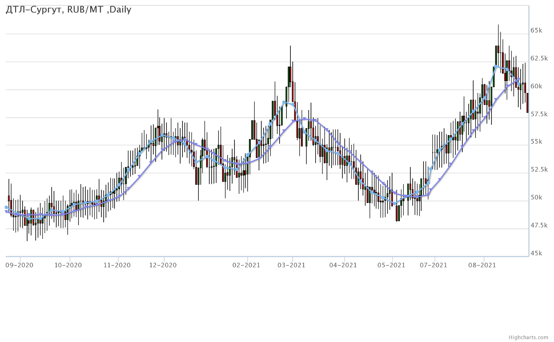Click the 65k price axis label
This screenshot has width=554, height=342.
click(536, 30)
